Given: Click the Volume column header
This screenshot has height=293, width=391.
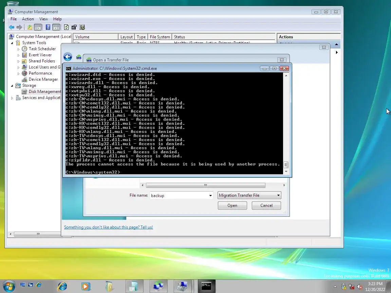Looking at the screenshot, I should 96,37.
